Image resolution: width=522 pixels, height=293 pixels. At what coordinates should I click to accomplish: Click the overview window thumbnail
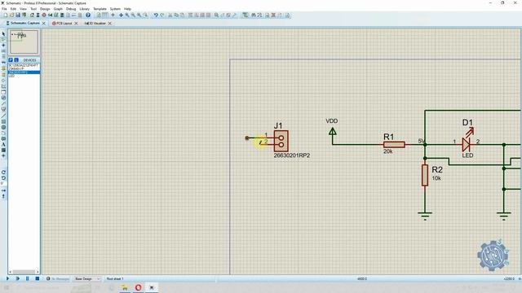tap(24, 42)
